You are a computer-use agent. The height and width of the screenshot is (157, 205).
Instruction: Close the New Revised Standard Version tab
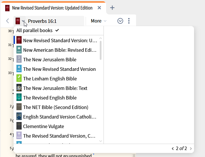pos(99,8)
